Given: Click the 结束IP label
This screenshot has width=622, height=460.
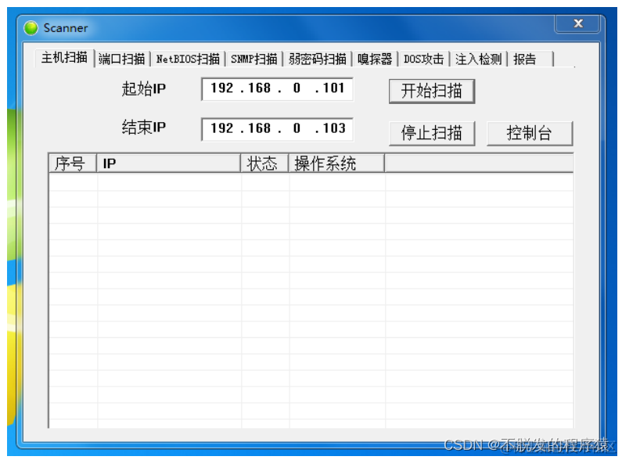Looking at the screenshot, I should pyautogui.click(x=144, y=128).
